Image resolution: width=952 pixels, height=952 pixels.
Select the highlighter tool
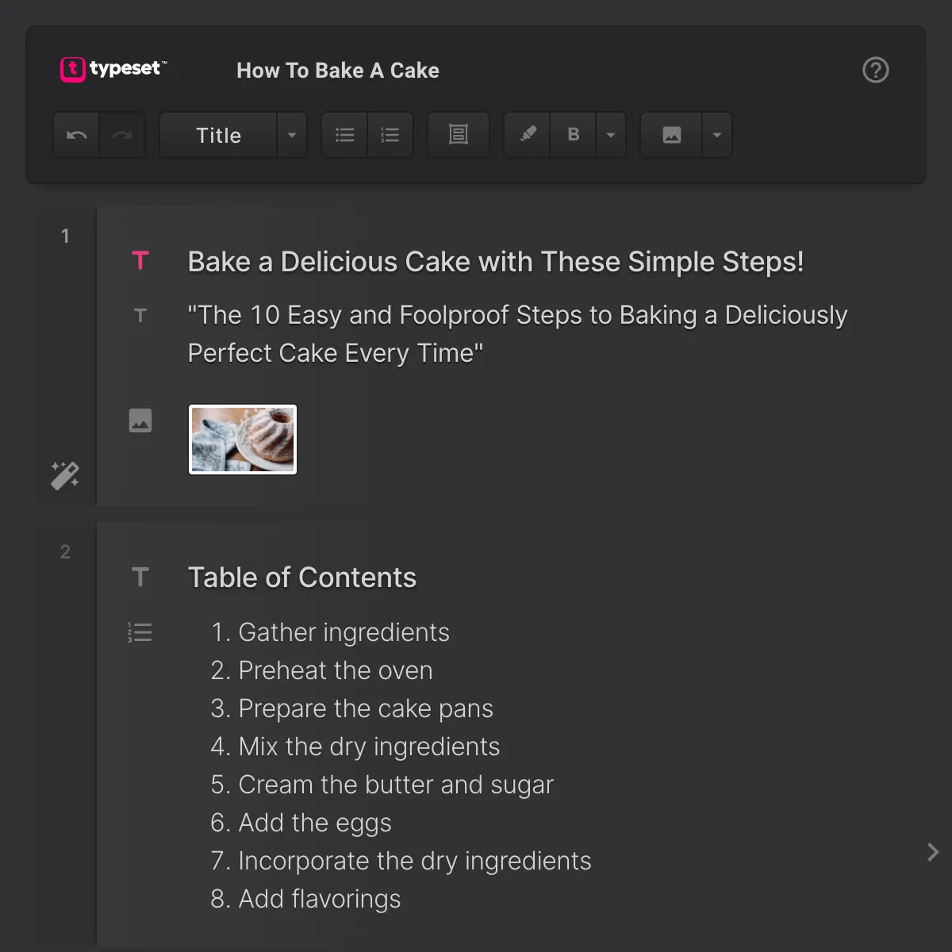pyautogui.click(x=528, y=135)
